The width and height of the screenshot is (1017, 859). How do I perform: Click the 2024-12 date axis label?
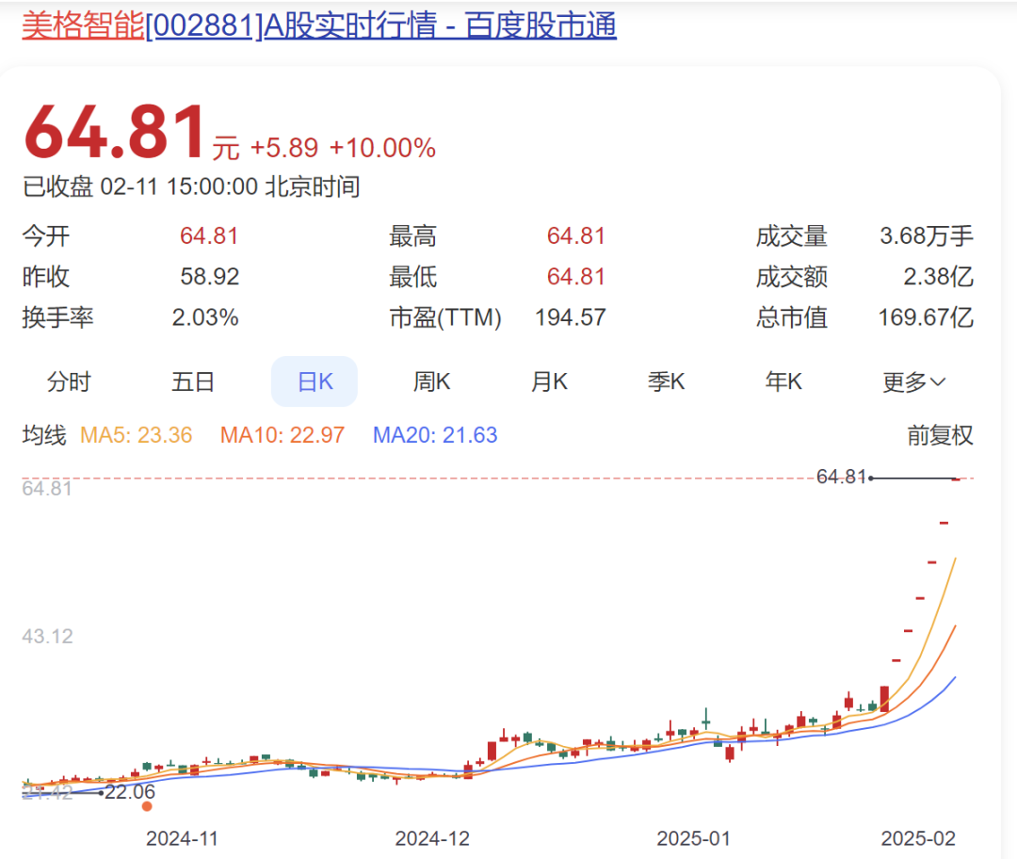[432, 838]
